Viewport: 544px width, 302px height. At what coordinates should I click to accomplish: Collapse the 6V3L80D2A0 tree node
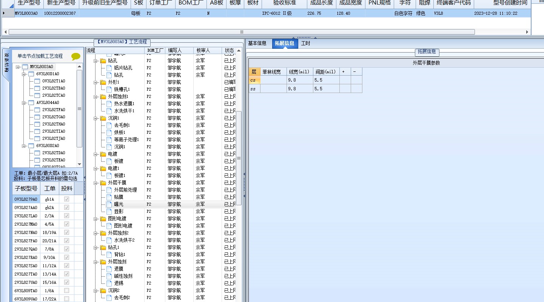[x=24, y=146]
